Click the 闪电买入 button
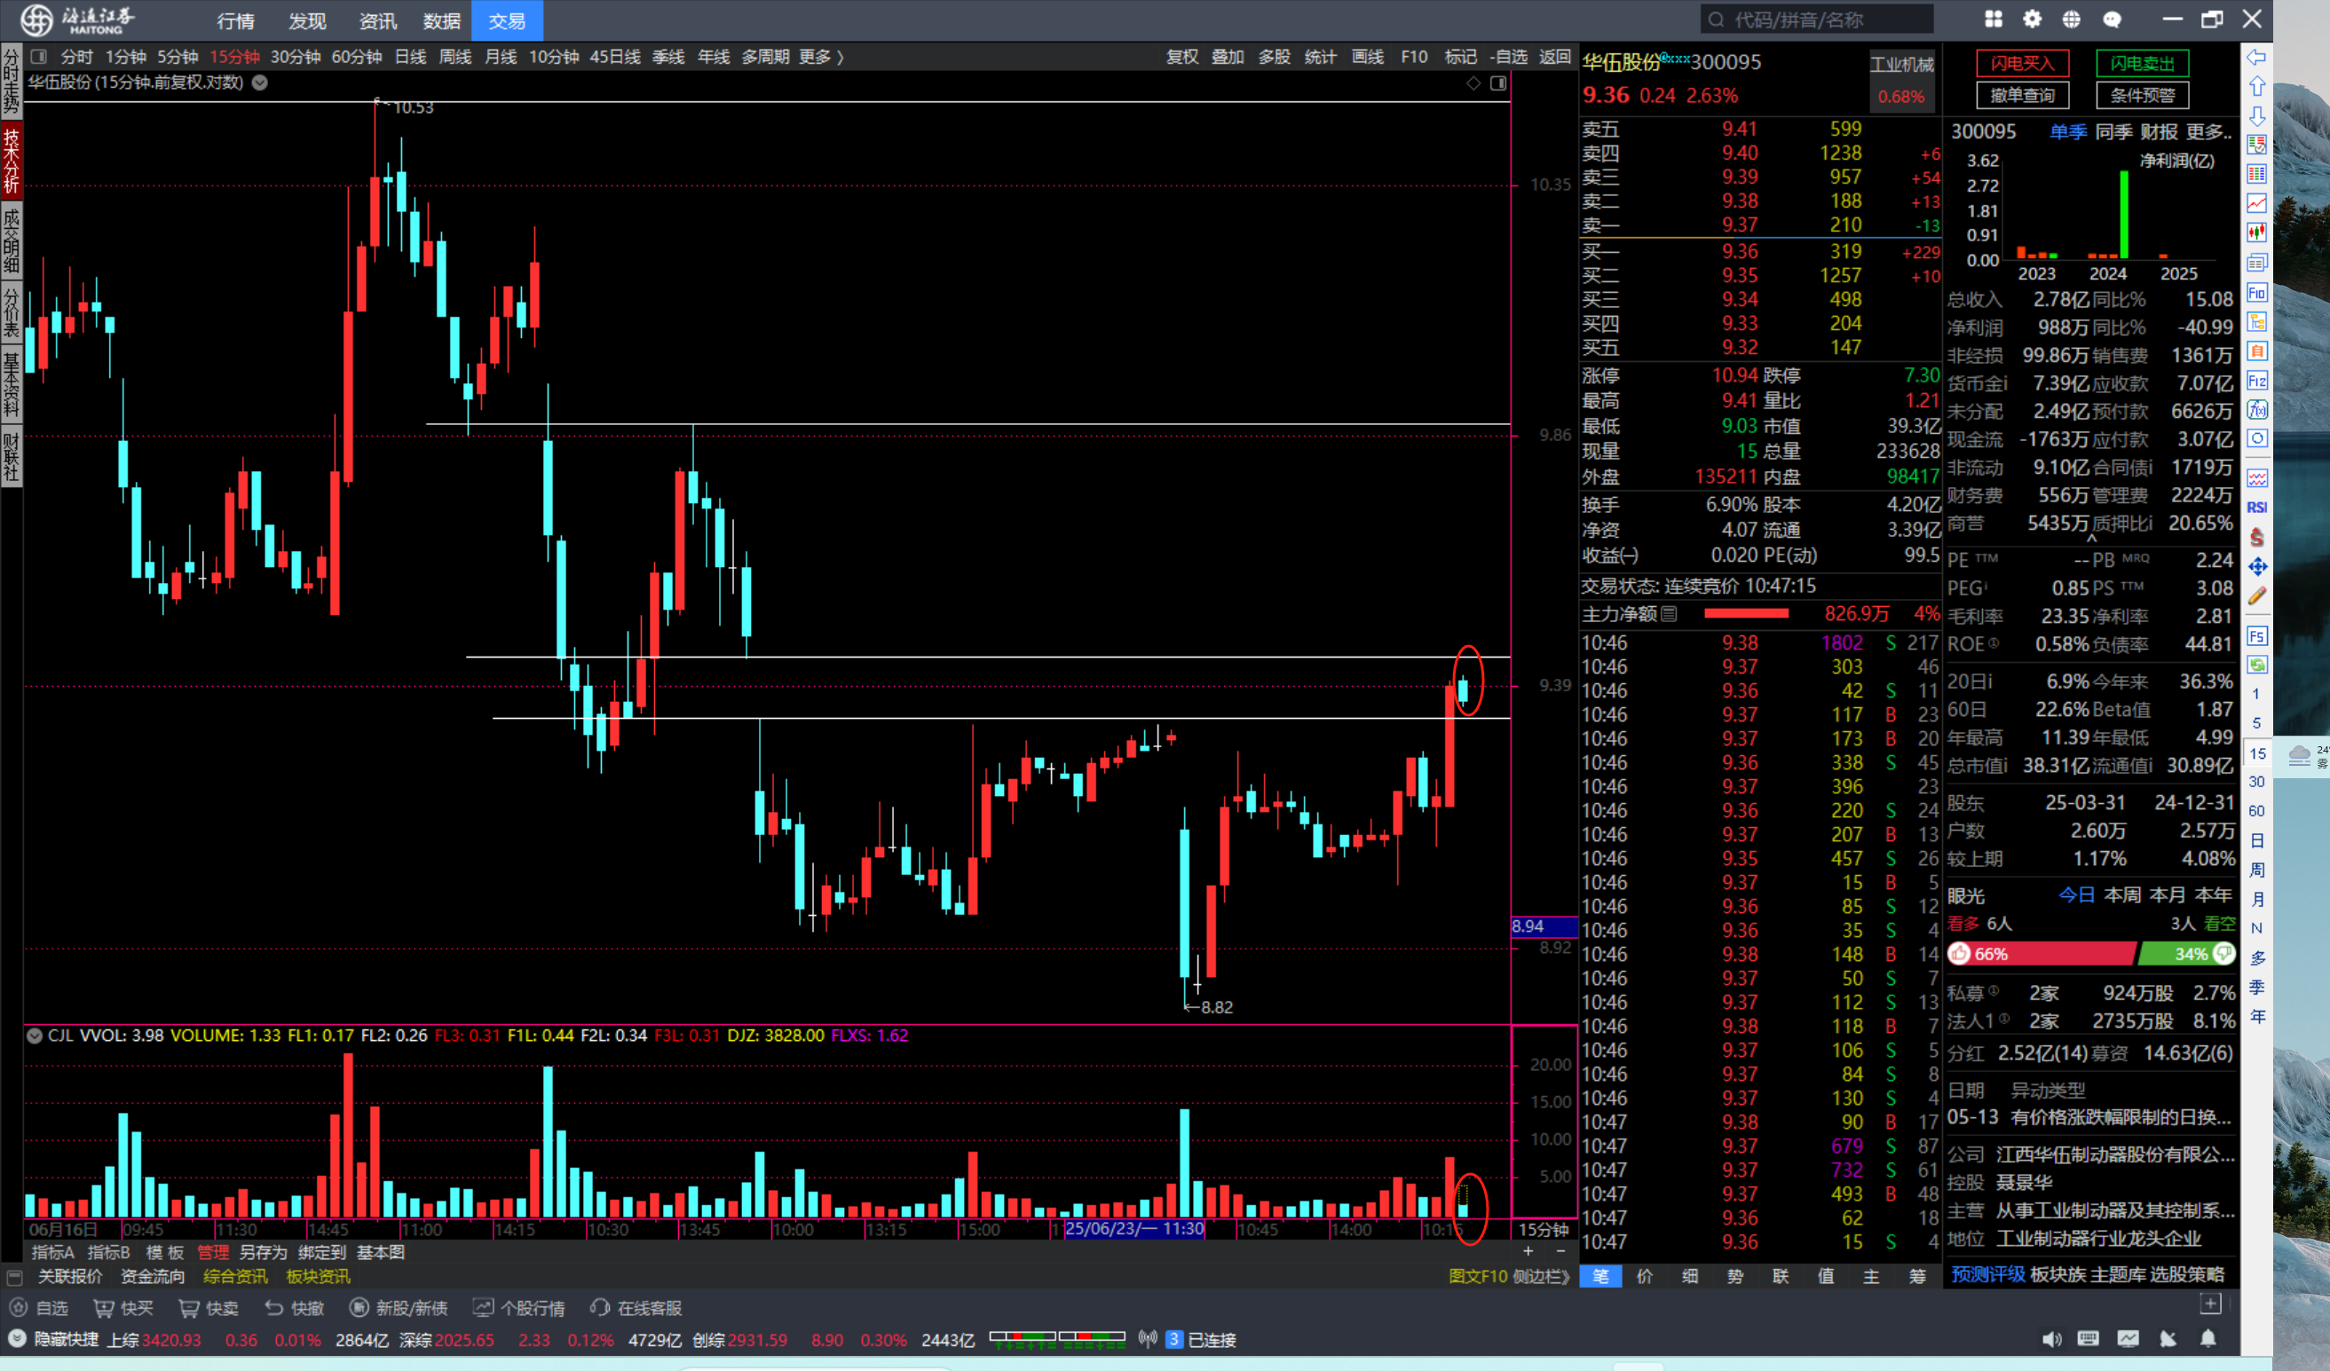Image resolution: width=2330 pixels, height=1371 pixels. (2023, 63)
